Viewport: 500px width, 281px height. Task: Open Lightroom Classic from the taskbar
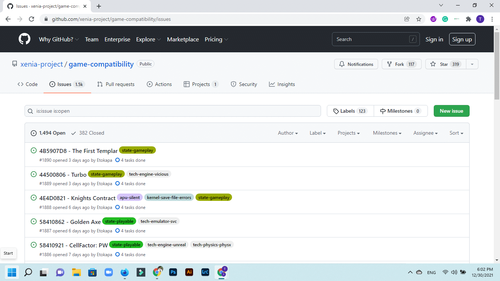click(x=205, y=272)
